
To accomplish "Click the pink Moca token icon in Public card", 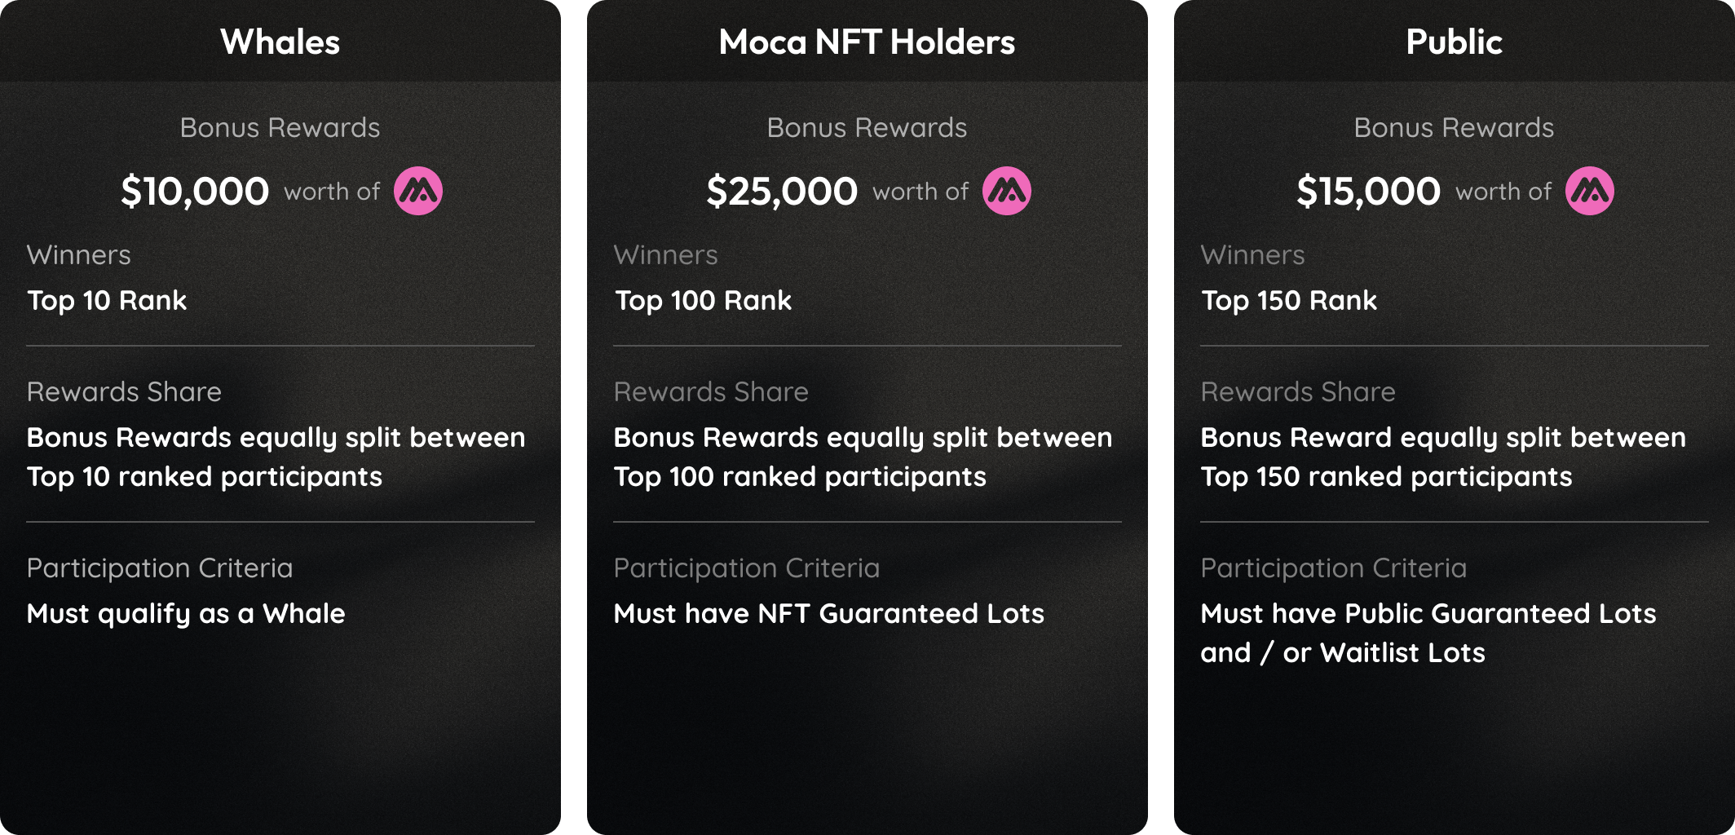I will point(1590,191).
